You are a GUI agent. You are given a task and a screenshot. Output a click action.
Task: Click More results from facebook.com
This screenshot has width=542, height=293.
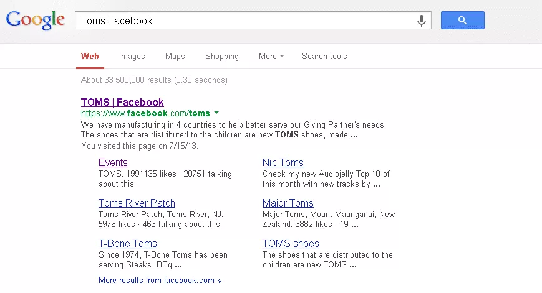160,280
